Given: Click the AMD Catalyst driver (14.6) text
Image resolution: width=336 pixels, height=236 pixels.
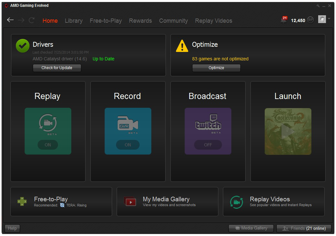Looking at the screenshot, I should pos(60,59).
